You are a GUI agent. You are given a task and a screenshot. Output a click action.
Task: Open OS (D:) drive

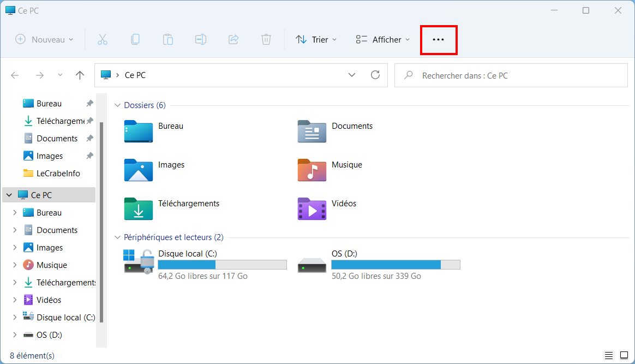(379, 265)
